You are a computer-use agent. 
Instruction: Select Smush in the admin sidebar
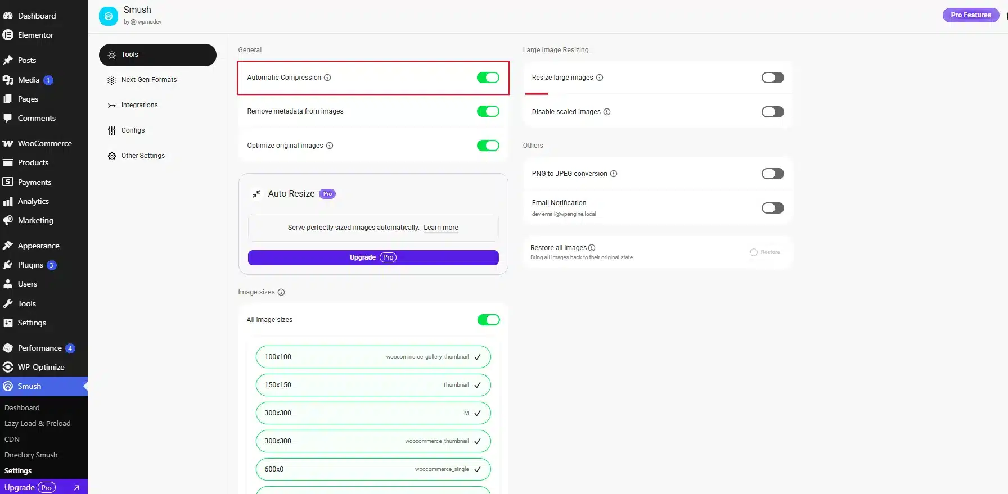[x=44, y=386]
